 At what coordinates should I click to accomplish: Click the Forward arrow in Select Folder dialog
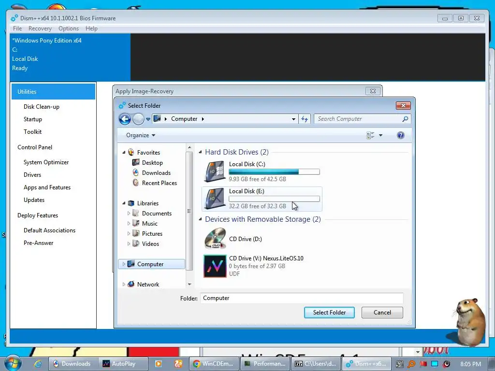coord(138,119)
